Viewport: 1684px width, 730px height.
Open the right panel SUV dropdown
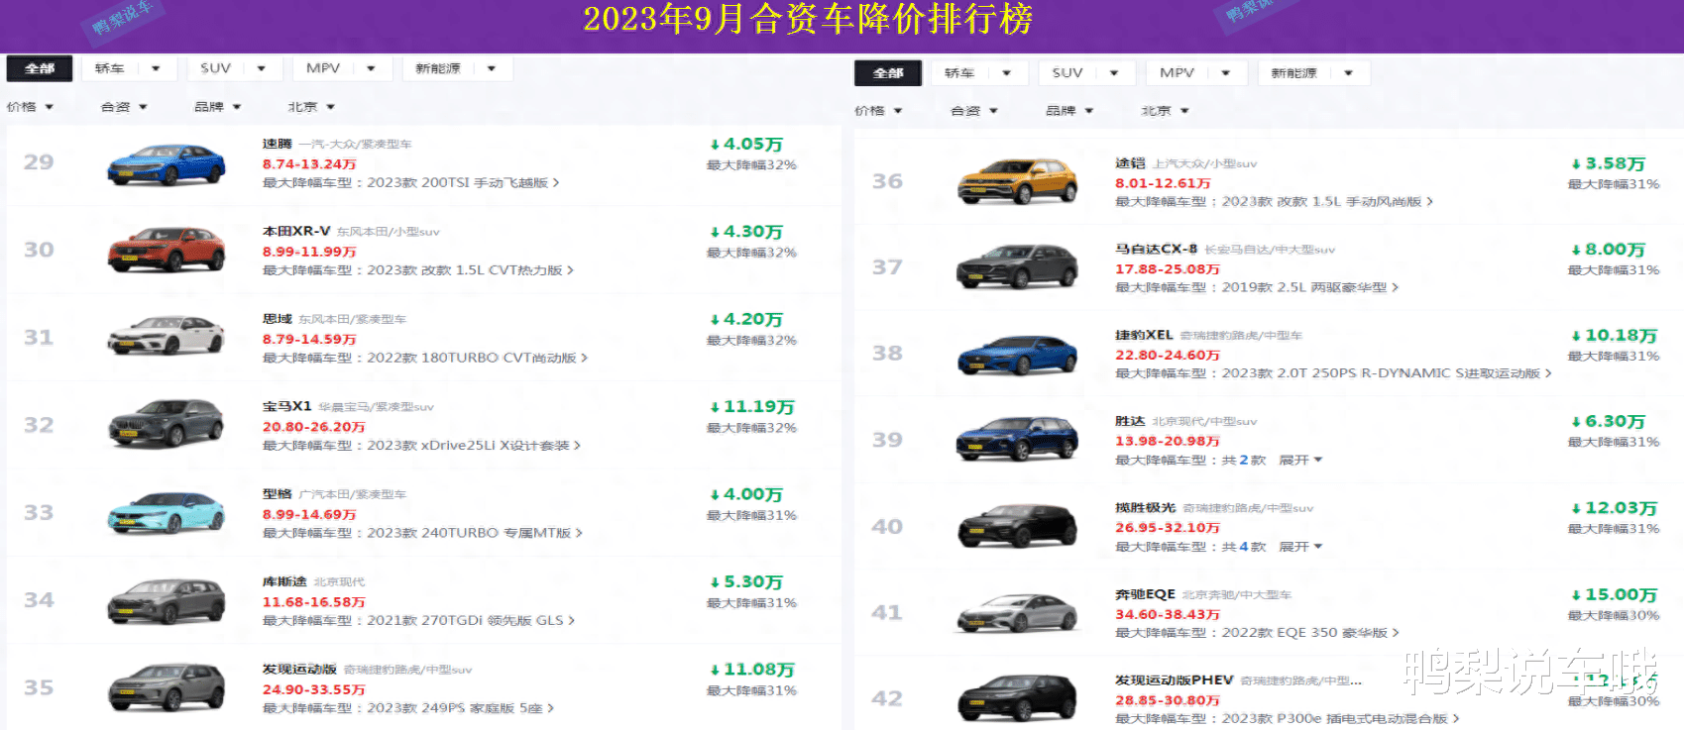(x=1086, y=73)
